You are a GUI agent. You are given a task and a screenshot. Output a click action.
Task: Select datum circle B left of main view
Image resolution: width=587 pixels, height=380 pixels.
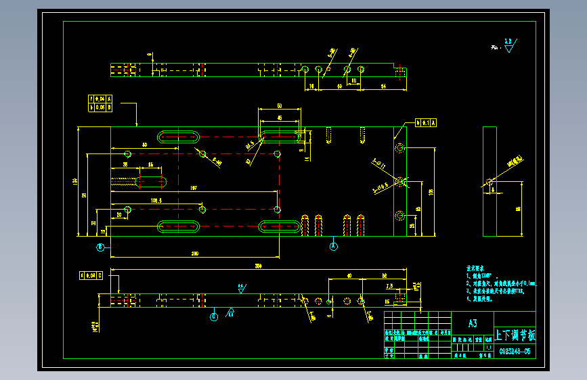pos(100,247)
